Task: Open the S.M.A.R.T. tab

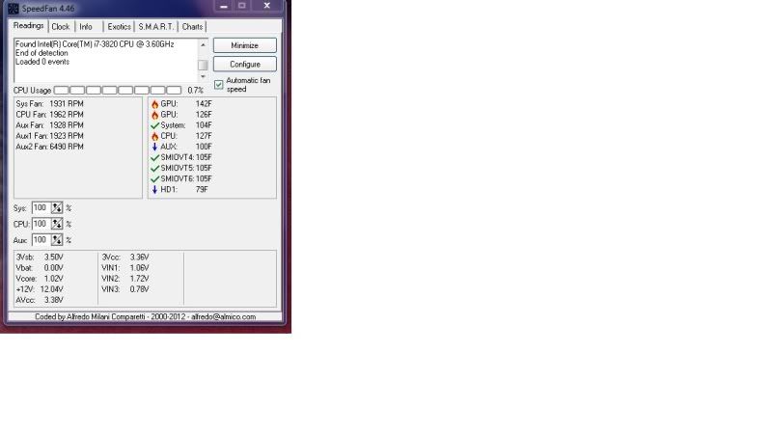Action: [x=155, y=27]
